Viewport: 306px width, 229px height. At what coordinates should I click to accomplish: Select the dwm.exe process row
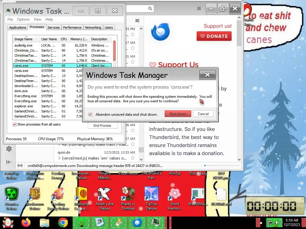(x=48, y=91)
